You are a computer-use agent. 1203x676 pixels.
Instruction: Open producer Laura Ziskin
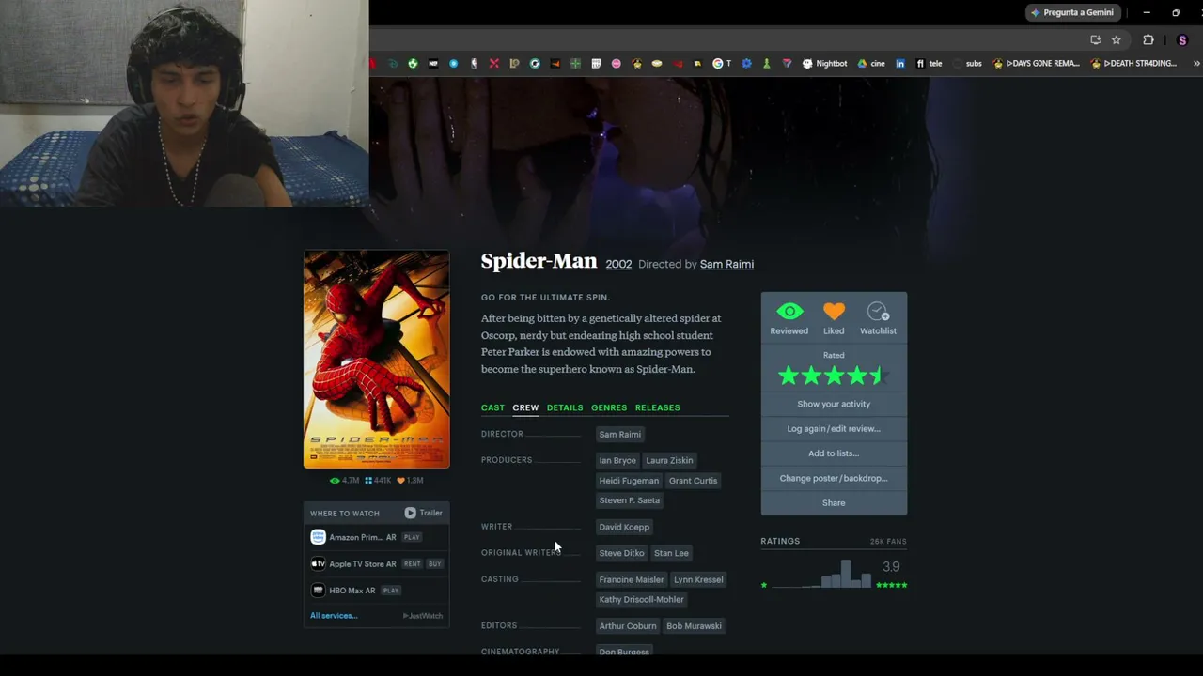(669, 460)
